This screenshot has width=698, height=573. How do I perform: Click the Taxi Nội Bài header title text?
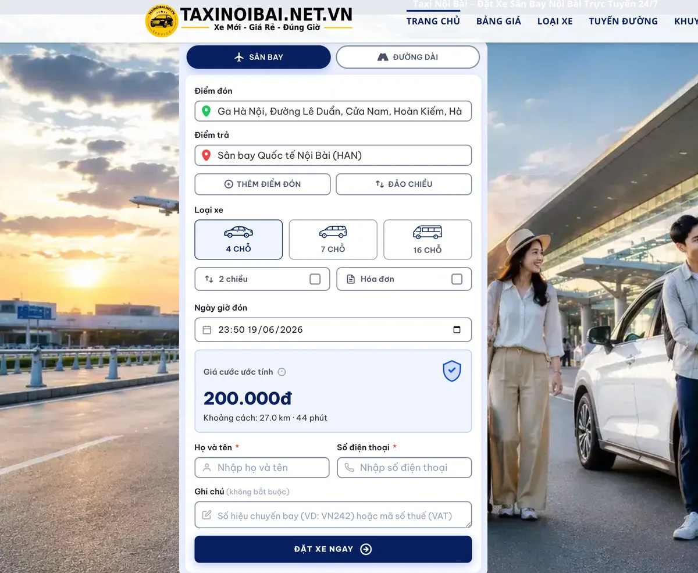(x=536, y=5)
